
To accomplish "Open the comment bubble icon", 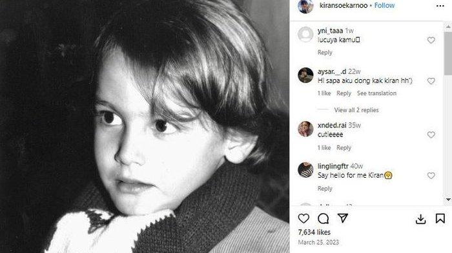I will 323,218.
